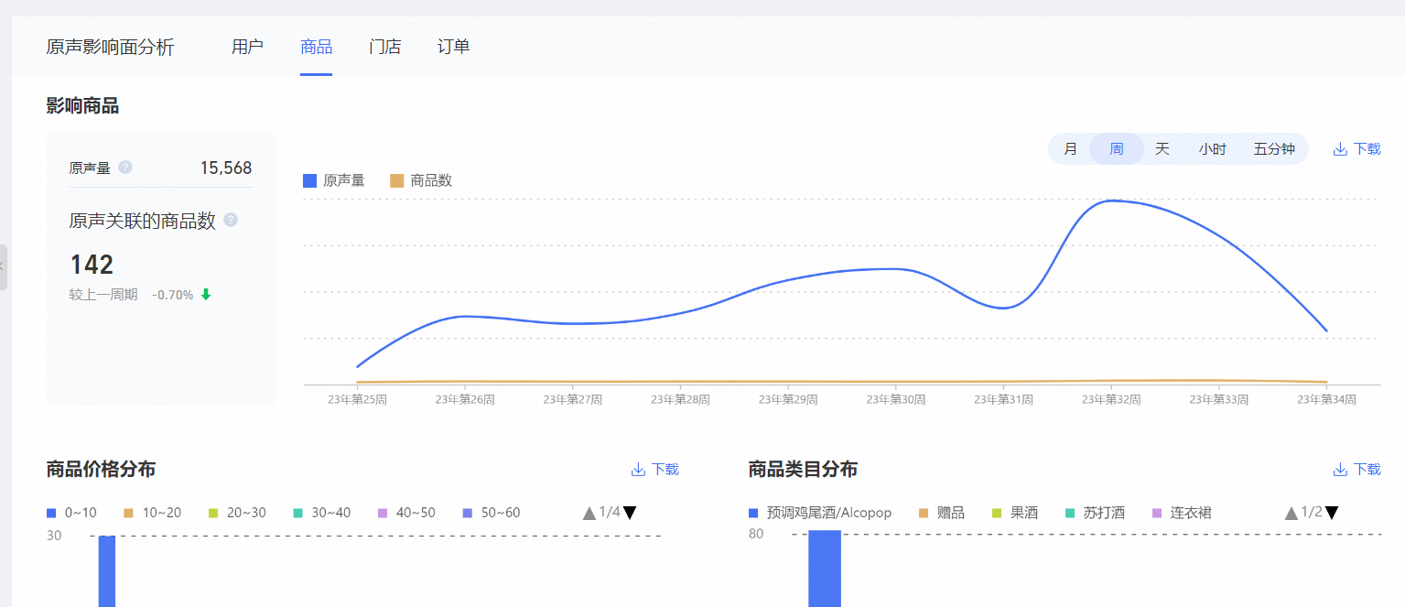Screen dimensions: 1405x607
Task: Click the 23年第34周 axis label
Action: [1326, 400]
